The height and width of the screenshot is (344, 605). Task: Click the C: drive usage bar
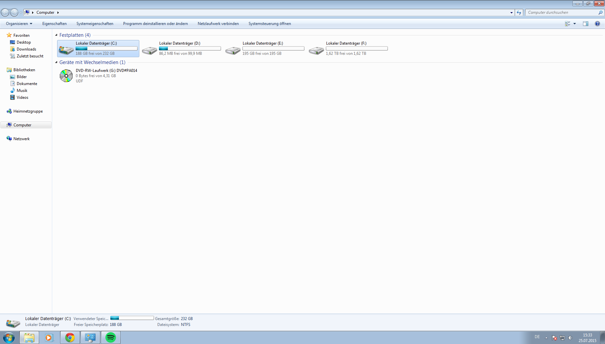(x=106, y=49)
